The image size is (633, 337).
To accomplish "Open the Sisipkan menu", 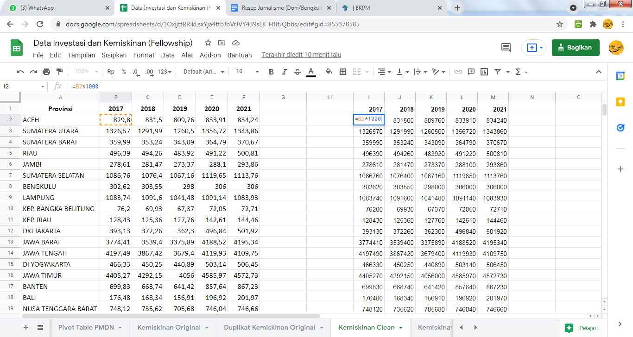I will [114, 55].
